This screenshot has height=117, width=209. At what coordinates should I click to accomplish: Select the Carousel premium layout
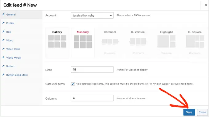pos(110,43)
